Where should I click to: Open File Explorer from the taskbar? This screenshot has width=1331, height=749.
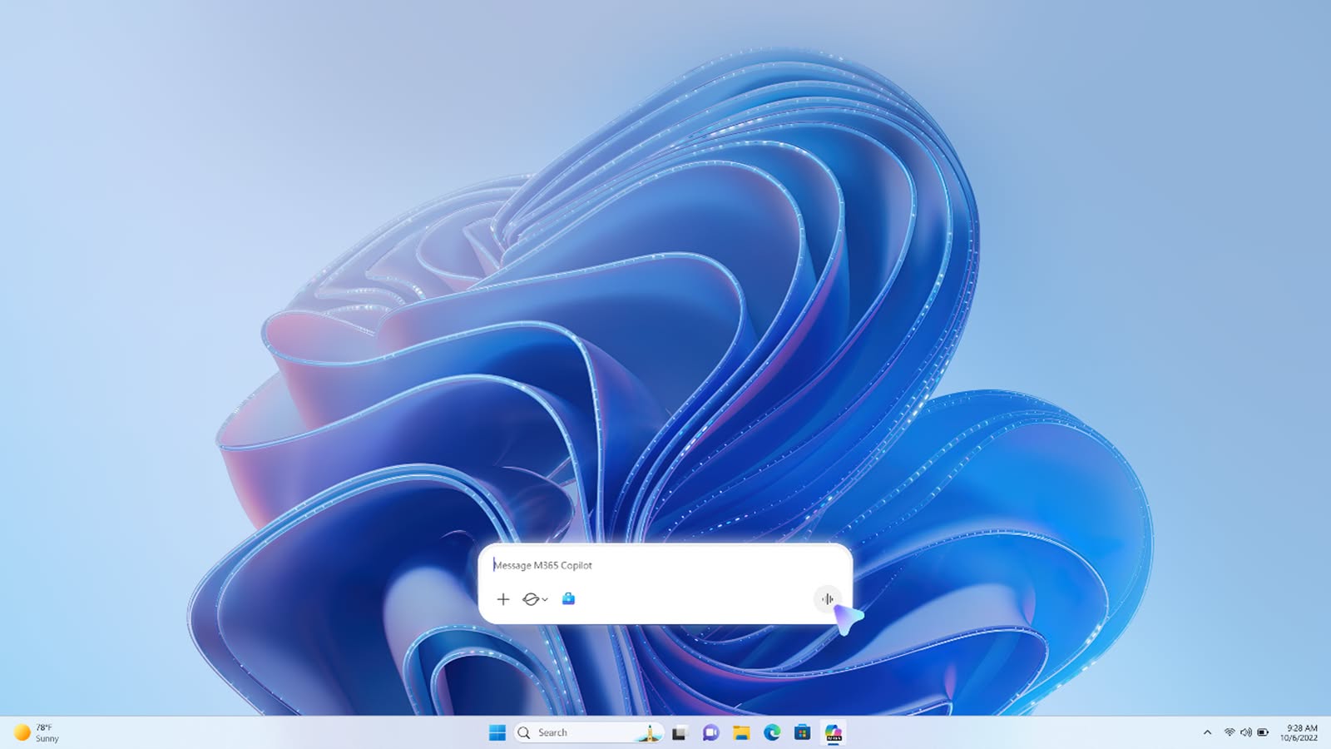pyautogui.click(x=740, y=732)
